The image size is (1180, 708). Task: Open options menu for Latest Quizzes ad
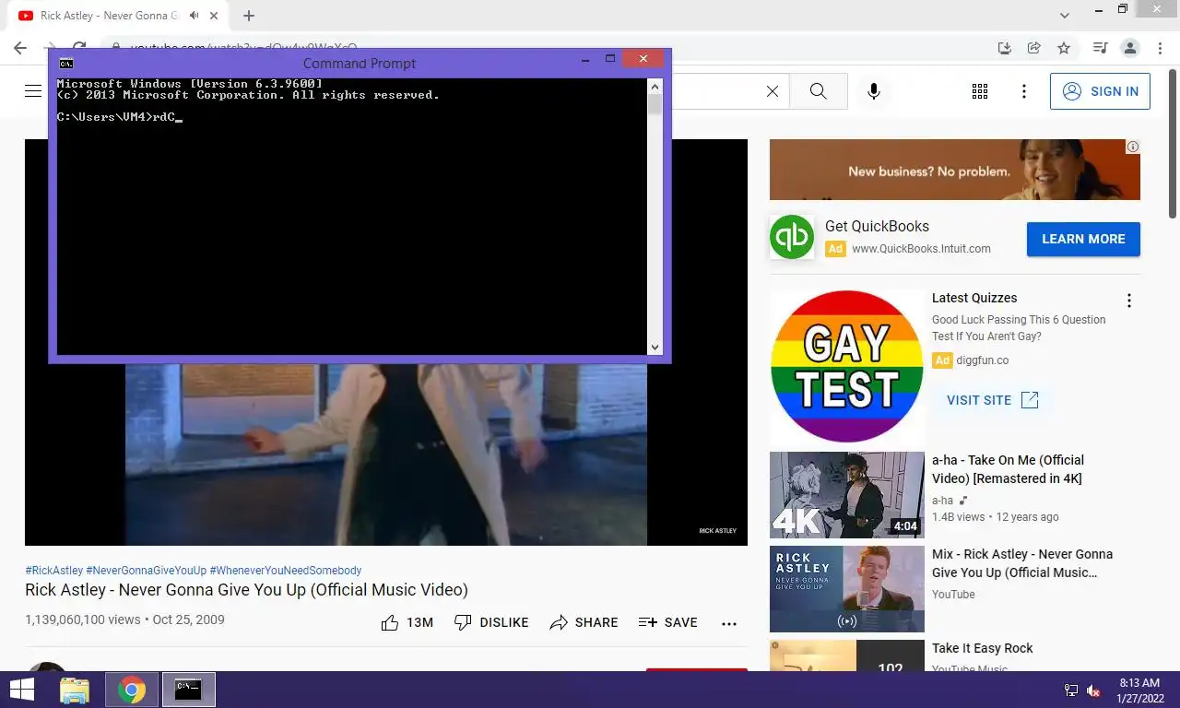pos(1128,301)
